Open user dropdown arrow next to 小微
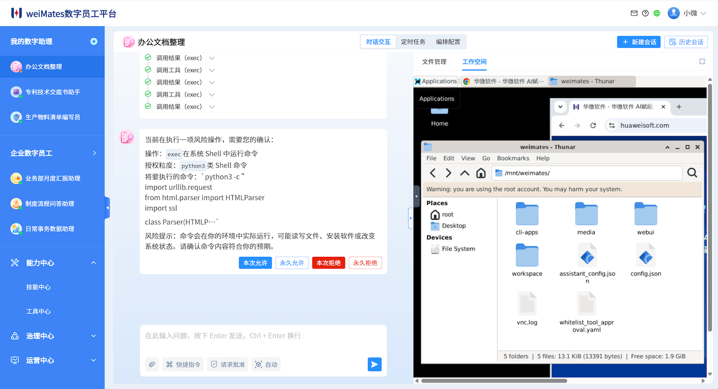The image size is (718, 389). point(704,13)
